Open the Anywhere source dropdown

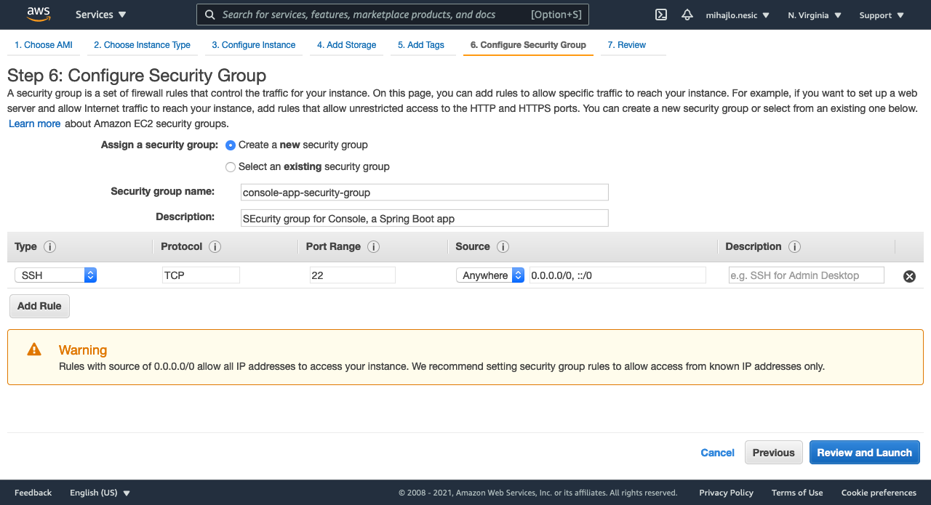(490, 275)
